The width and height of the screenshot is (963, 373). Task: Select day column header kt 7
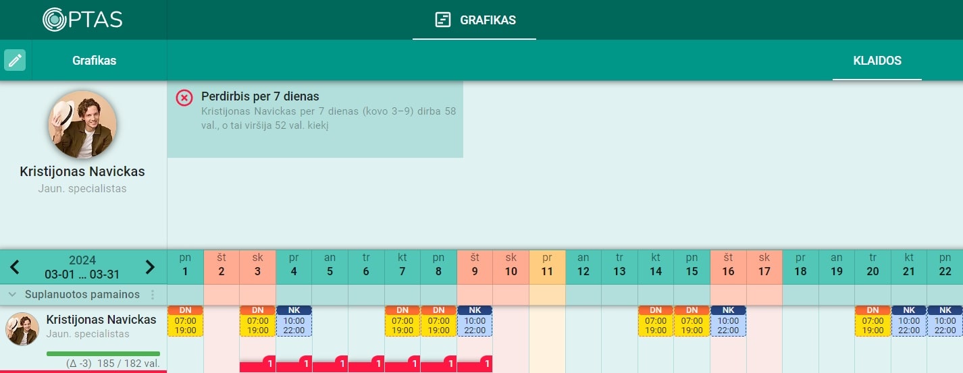pos(402,267)
